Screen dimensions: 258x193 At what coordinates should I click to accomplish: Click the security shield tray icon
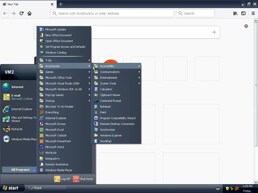coord(227,188)
